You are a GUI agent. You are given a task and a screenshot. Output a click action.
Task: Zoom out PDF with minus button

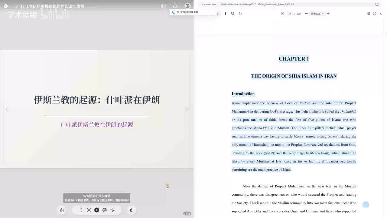click(x=306, y=14)
